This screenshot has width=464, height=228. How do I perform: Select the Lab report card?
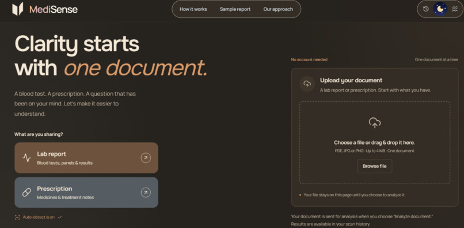pyautogui.click(x=86, y=158)
